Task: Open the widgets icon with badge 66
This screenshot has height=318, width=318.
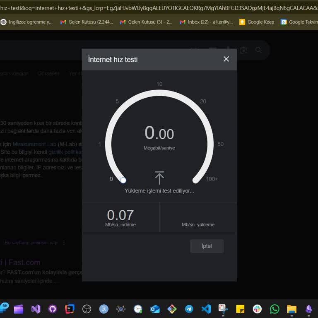Action: [x=4, y=308]
